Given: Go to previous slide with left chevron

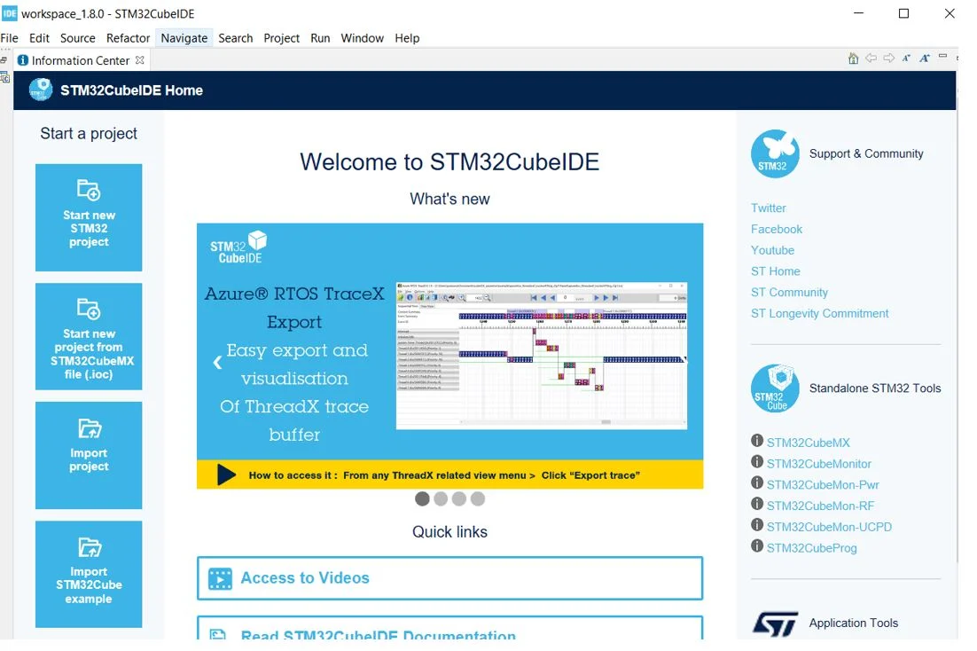Looking at the screenshot, I should click(217, 362).
